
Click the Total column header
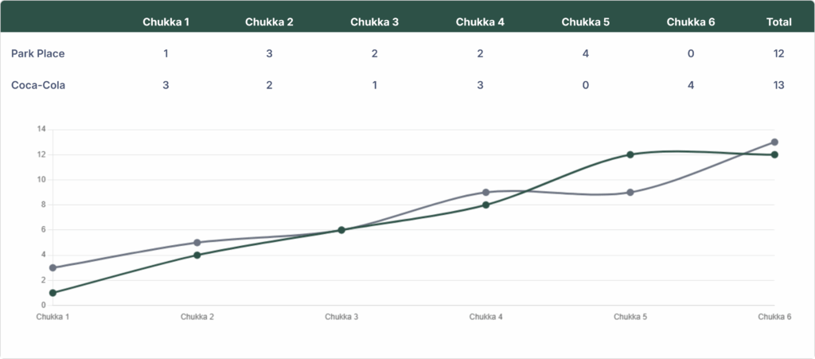[778, 21]
